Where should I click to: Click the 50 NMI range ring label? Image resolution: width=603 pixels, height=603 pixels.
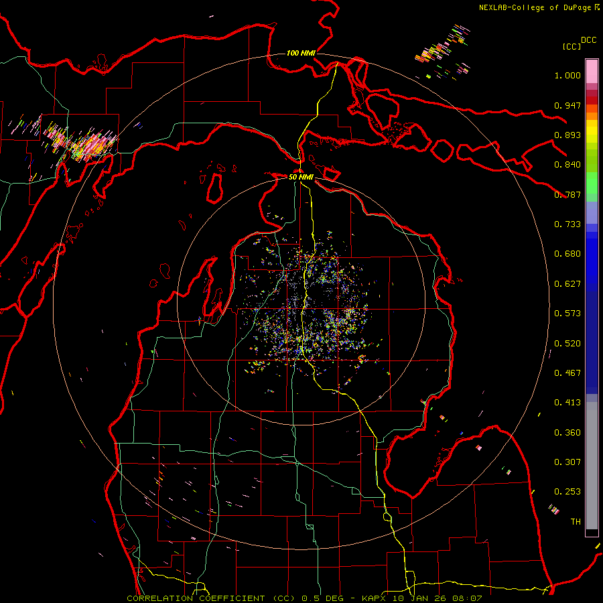[301, 177]
